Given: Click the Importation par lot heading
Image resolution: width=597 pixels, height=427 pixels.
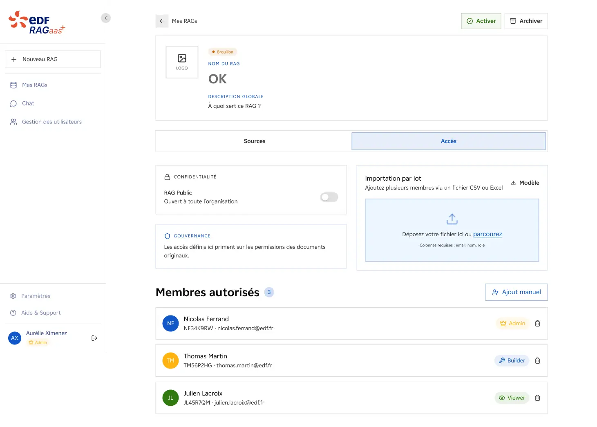Looking at the screenshot, I should (393, 179).
